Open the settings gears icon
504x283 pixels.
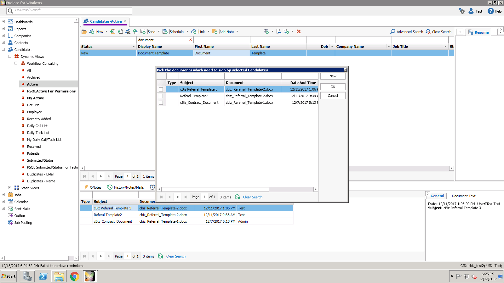462,11
